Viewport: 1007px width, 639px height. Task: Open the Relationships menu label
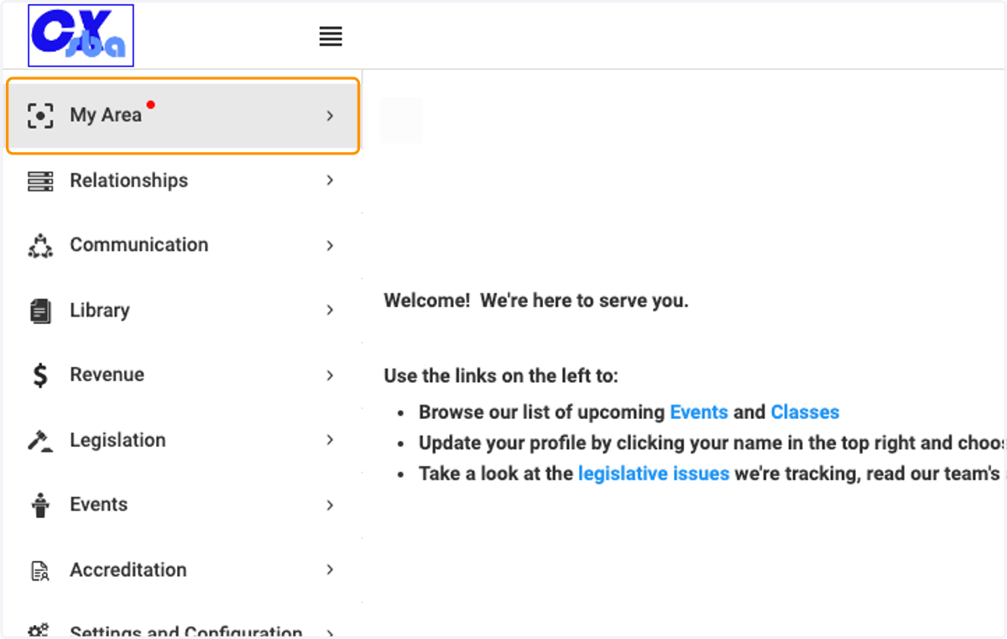click(x=129, y=181)
